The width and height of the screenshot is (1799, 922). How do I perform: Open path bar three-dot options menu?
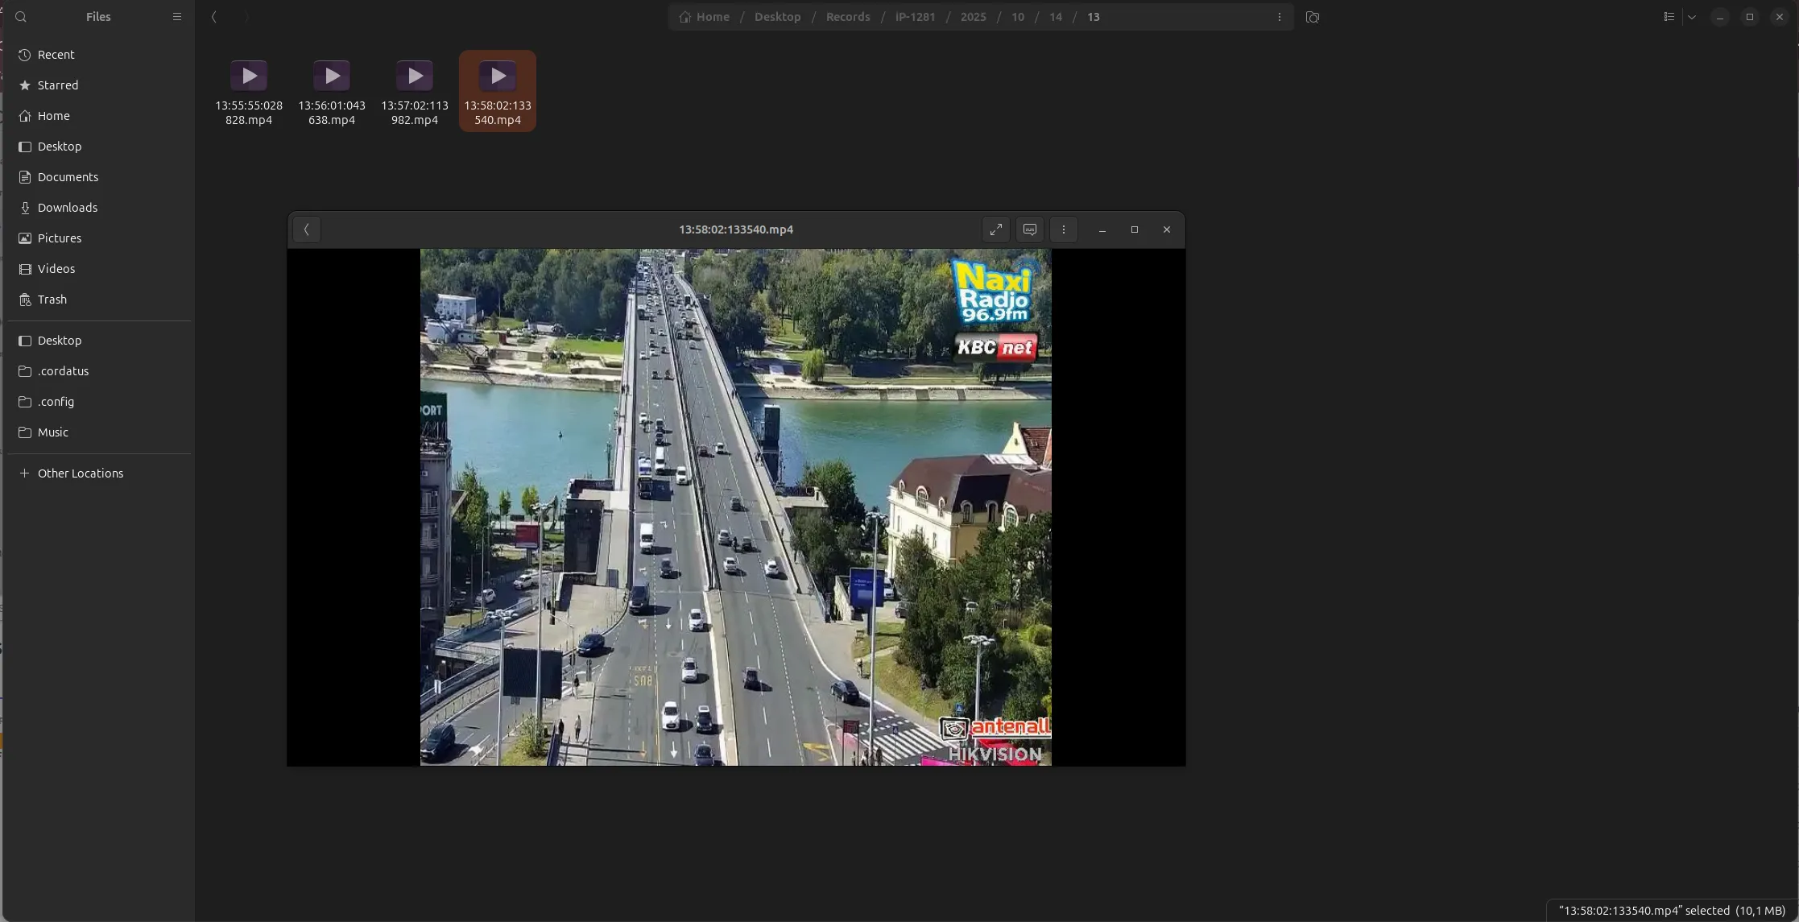1279,17
